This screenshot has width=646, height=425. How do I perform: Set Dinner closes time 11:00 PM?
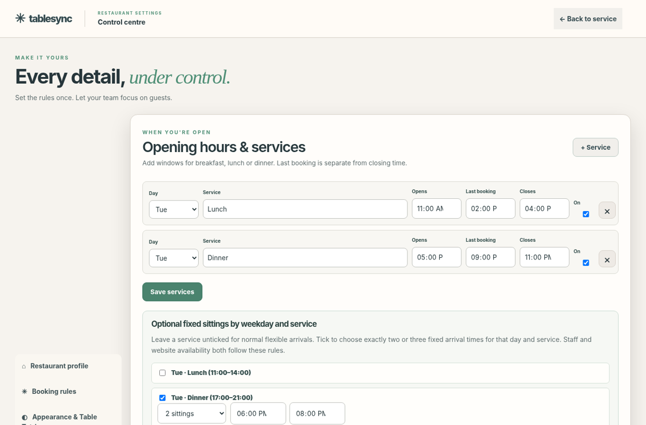click(544, 257)
